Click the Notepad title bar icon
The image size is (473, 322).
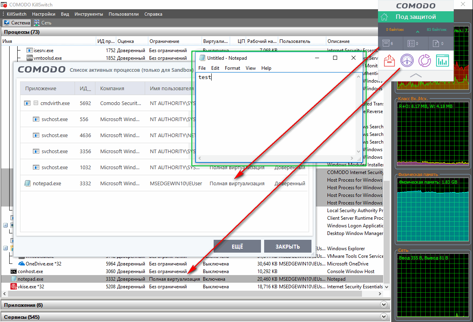click(x=202, y=58)
